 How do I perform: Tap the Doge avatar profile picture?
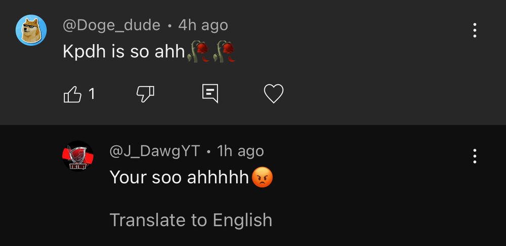tap(31, 30)
